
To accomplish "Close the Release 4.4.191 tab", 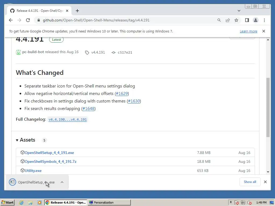I will point(67,11).
